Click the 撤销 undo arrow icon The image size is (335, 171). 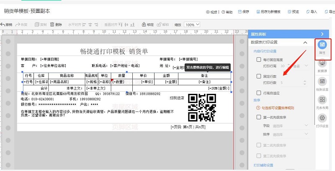coord(3,25)
